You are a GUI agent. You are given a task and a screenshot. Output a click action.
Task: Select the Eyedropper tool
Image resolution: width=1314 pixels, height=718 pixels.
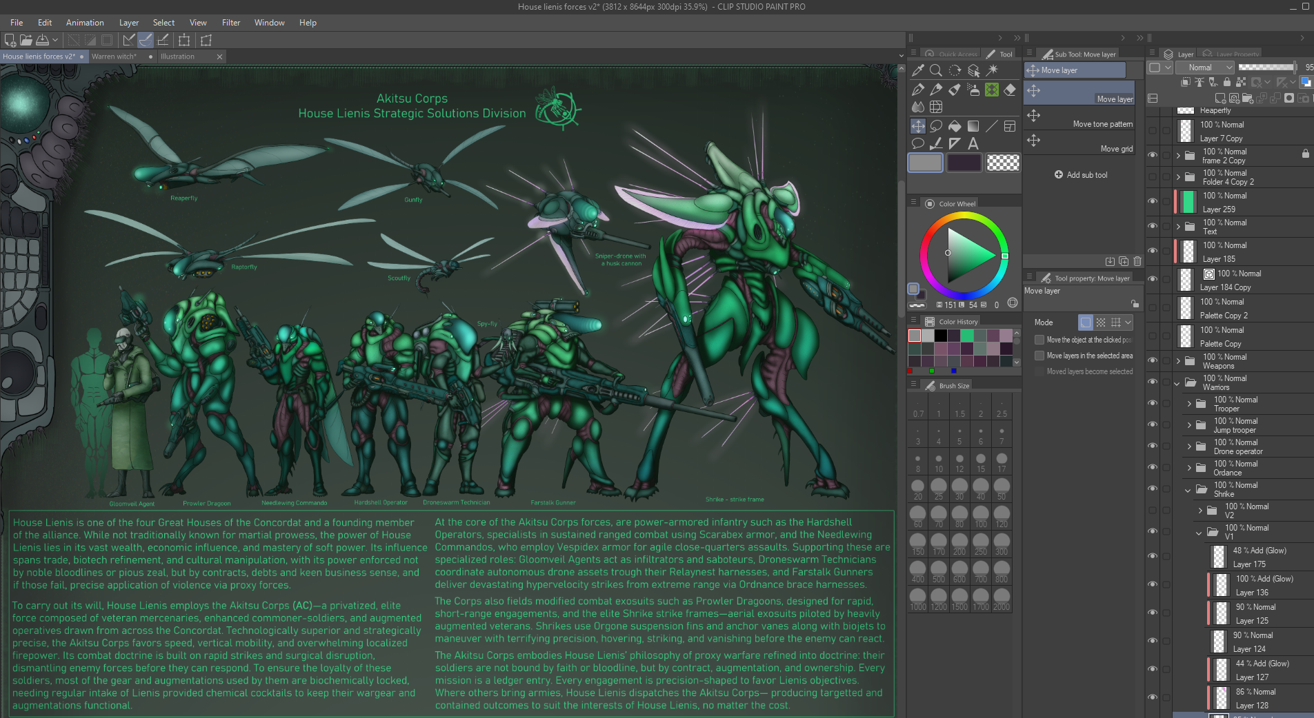coord(917,70)
